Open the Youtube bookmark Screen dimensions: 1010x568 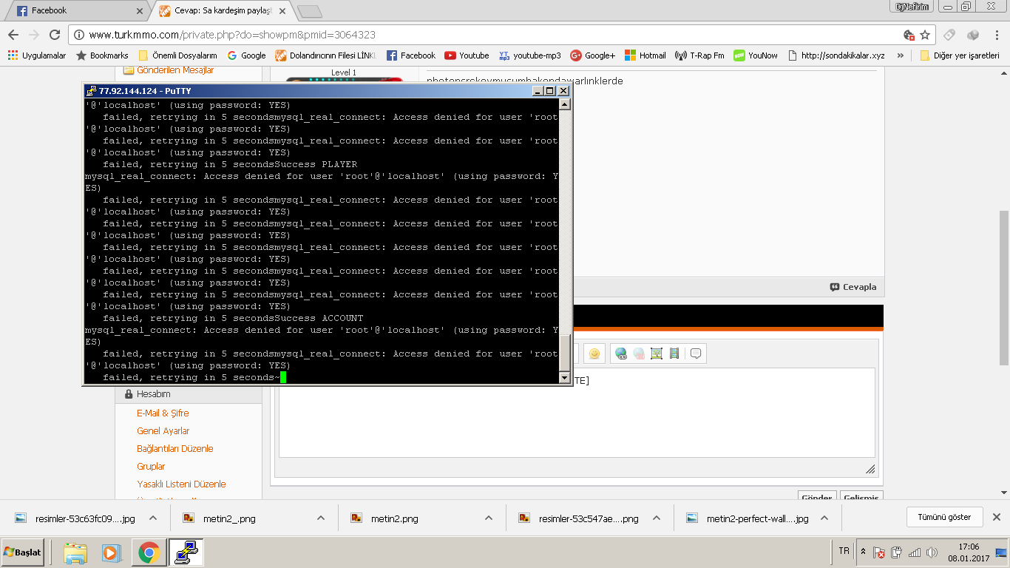click(467, 55)
